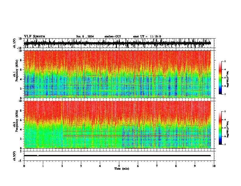The width and height of the screenshot is (241, 186).
Task: Click time axis tick label "5"
Action: point(119,166)
